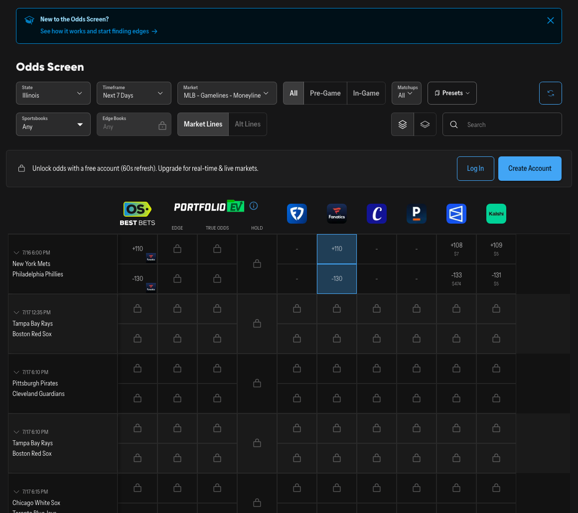578x513 pixels.
Task: Click Best Bets +110 Mets cell
Action: pyautogui.click(x=138, y=249)
